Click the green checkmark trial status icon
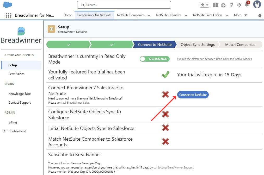Screen dimensions: 264x175 (x=165, y=74)
